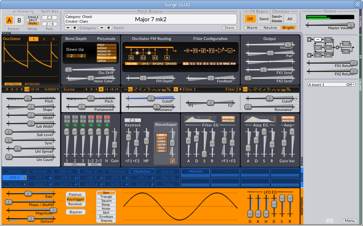Select the 12dB lowpass type for Filter 1
This screenshot has height=226, width=363.
coord(130,89)
